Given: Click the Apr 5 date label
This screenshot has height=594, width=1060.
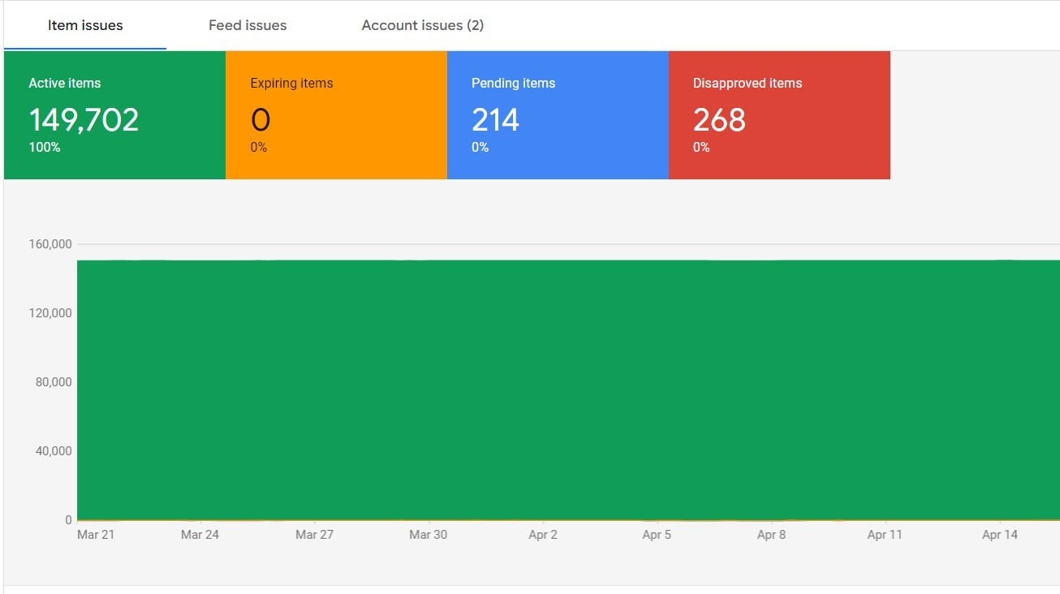Looking at the screenshot, I should click(657, 535).
